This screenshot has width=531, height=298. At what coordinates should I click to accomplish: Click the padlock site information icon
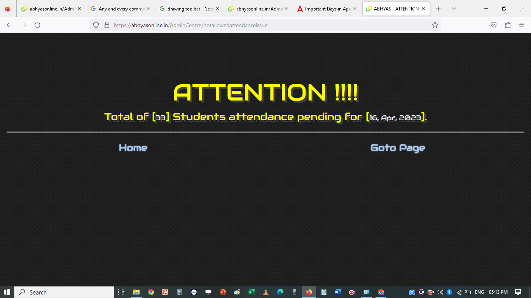(x=107, y=25)
